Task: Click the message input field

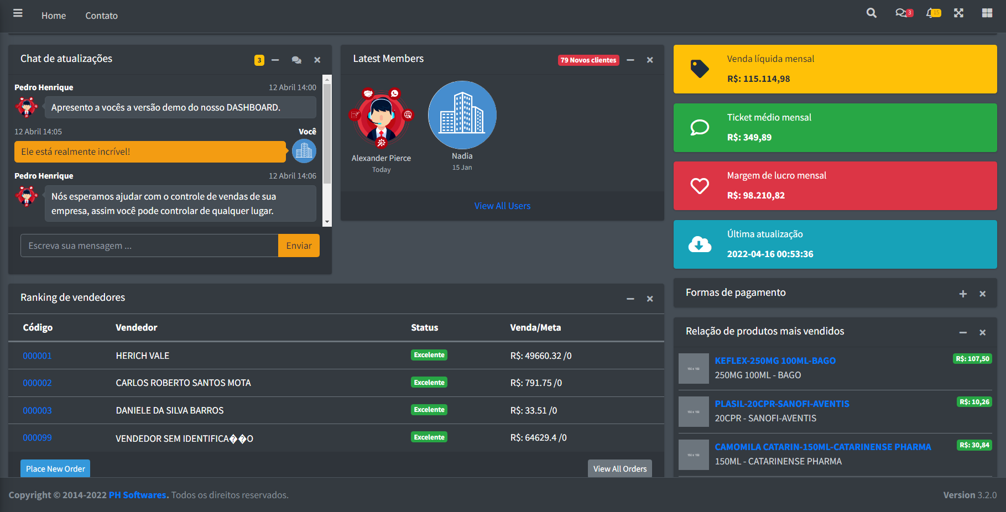Action: click(x=149, y=245)
